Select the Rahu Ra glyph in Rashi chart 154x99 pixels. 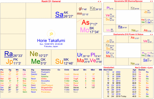point(8,54)
